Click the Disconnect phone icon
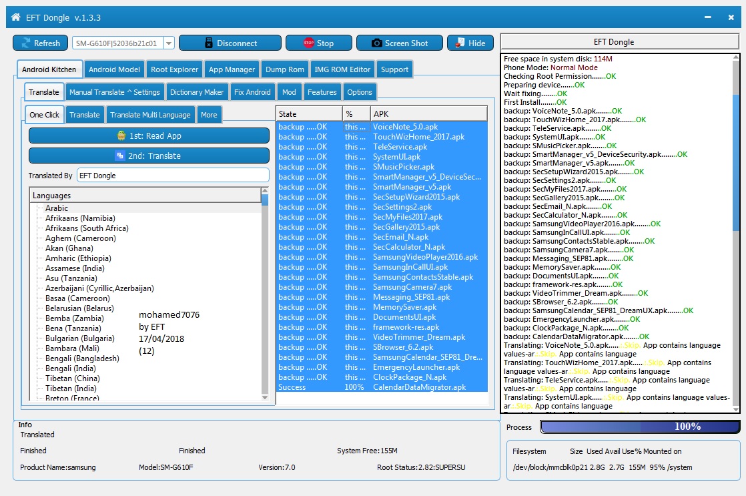 tap(208, 43)
